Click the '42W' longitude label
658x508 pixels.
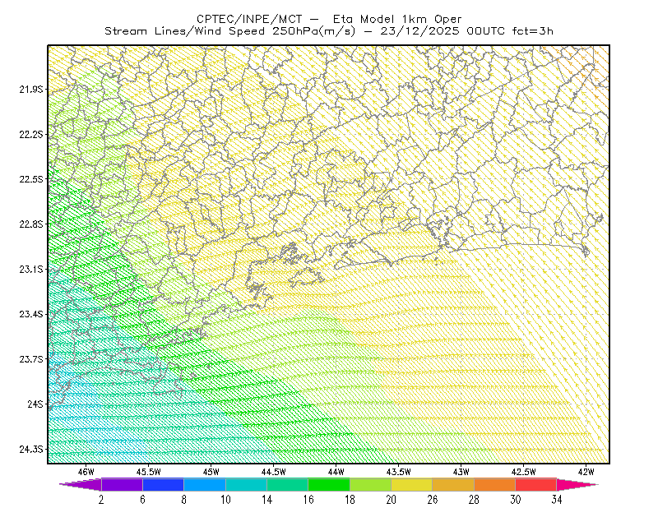pos(586,472)
